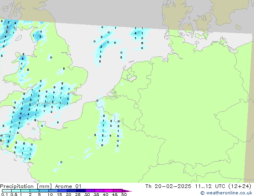Viewport: 254px width, 196px height.
Task: Pick the 45–50 mm legend color box
Action: click(x=118, y=191)
